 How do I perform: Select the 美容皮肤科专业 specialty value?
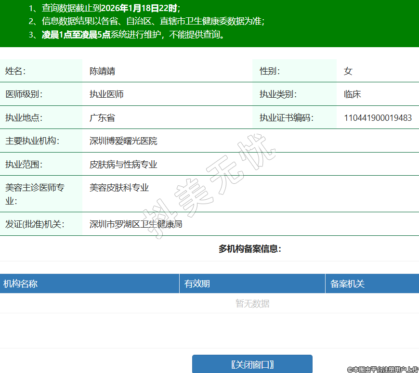[x=119, y=188]
